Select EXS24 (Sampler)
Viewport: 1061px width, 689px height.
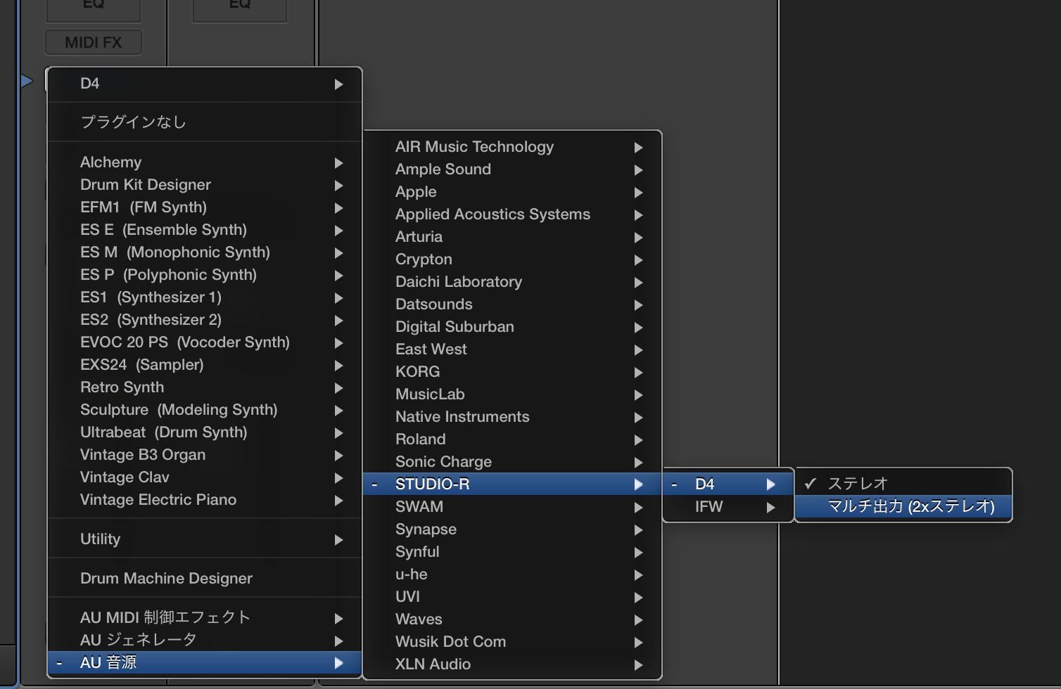205,365
